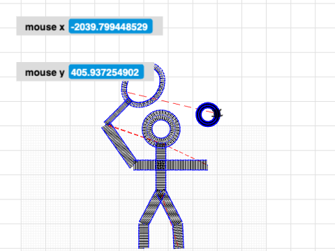This screenshot has height=251, width=335.
Task: Select the right thigh segment
Action: pyautogui.click(x=172, y=207)
